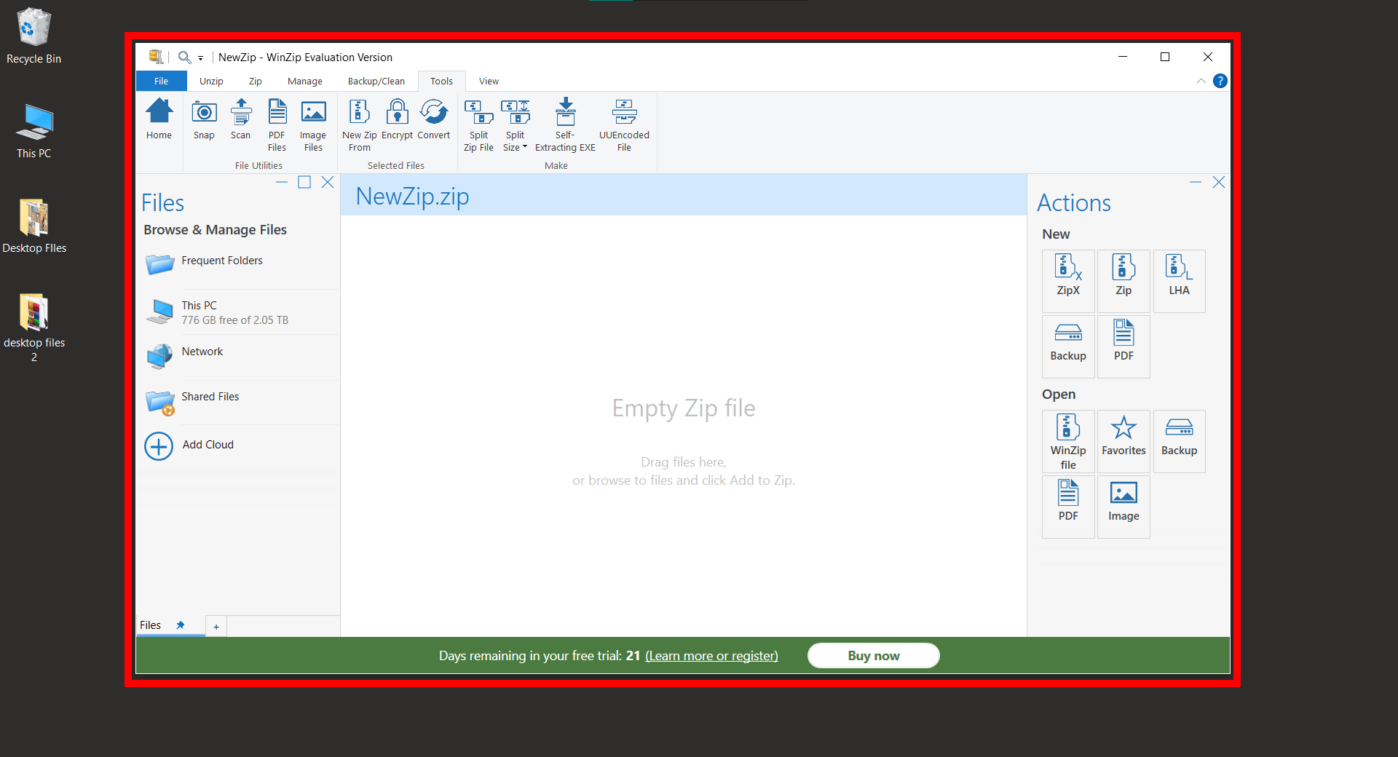Open the quick access toolbar customization arrow
This screenshot has width=1398, height=757.
pyautogui.click(x=201, y=57)
